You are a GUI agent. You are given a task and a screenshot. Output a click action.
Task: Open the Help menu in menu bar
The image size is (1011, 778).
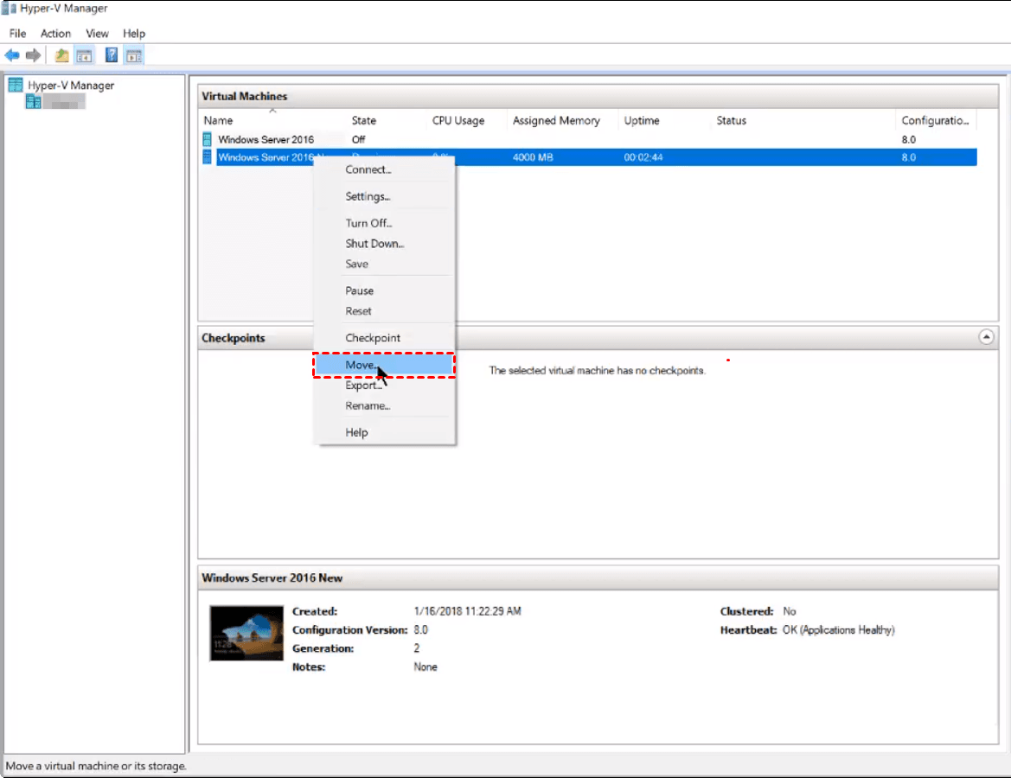[134, 34]
